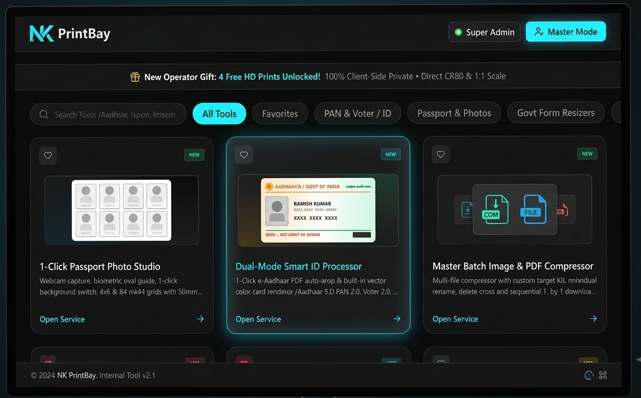
Task: Focus the Search Tools input field
Action: coord(108,114)
